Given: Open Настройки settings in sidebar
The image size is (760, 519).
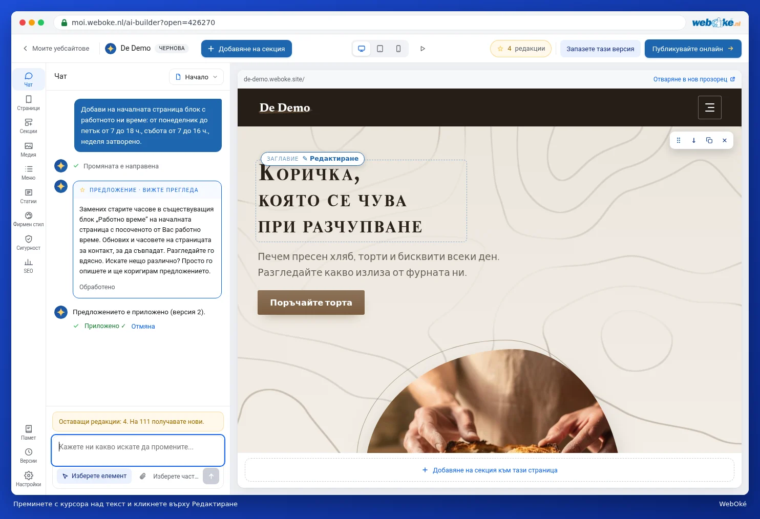Looking at the screenshot, I should point(28,479).
